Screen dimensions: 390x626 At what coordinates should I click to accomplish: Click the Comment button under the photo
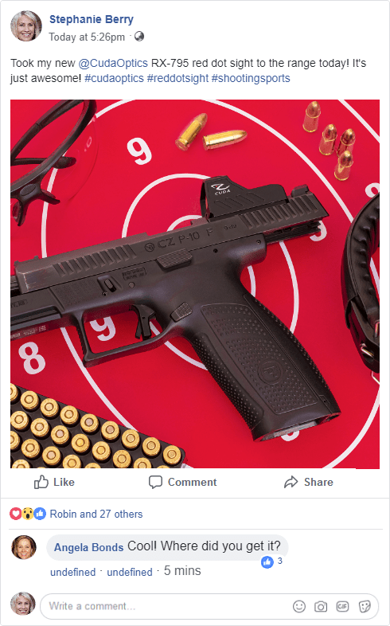(182, 483)
